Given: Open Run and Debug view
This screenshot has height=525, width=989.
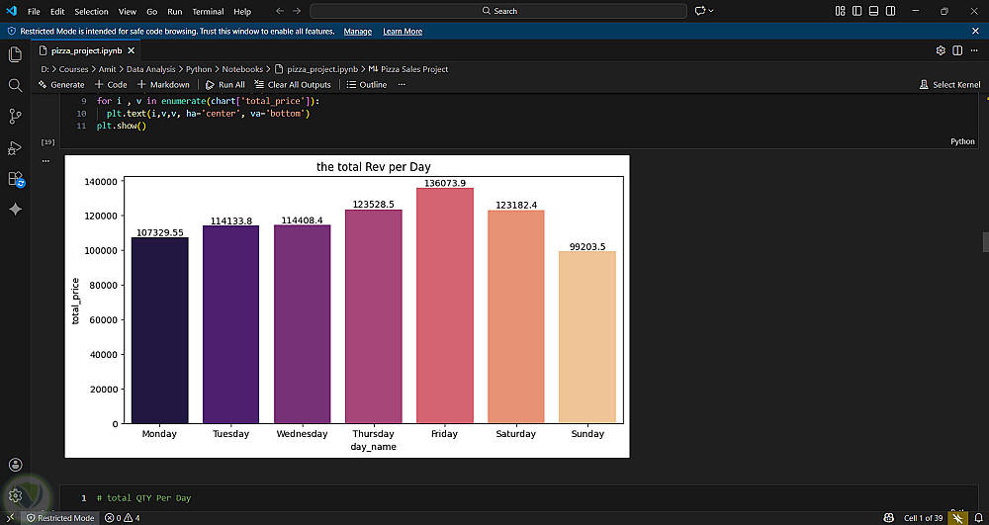Looking at the screenshot, I should click(15, 147).
